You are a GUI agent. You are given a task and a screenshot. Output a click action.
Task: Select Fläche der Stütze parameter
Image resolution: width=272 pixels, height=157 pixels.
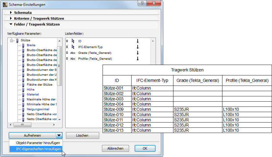click(39, 85)
